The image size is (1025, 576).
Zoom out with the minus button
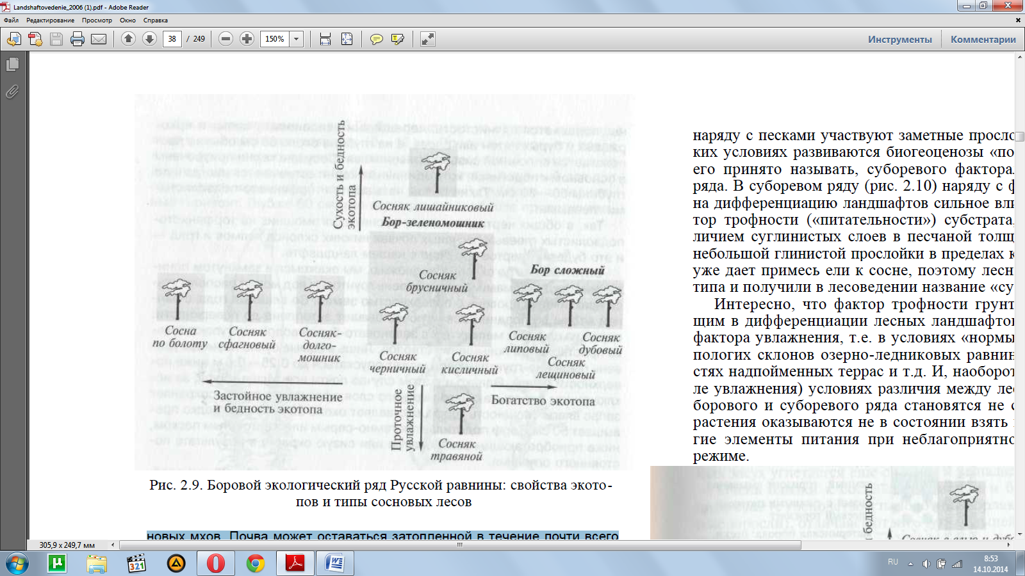pyautogui.click(x=225, y=39)
